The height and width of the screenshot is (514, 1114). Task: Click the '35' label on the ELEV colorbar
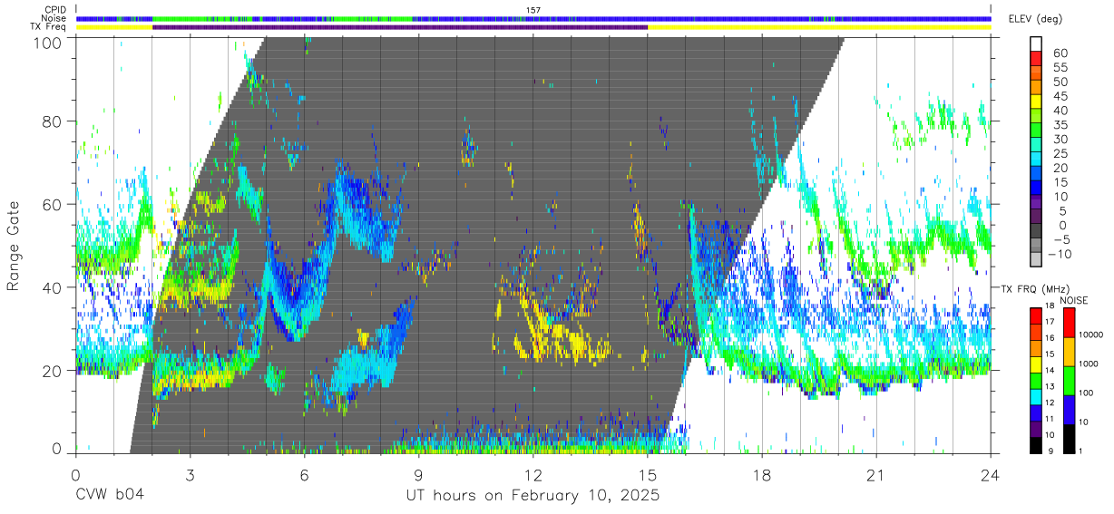coord(1060,125)
